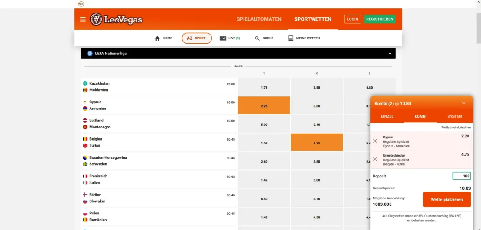481x230 pixels.
Task: Click the Frankreich flag icon
Action: (85, 176)
